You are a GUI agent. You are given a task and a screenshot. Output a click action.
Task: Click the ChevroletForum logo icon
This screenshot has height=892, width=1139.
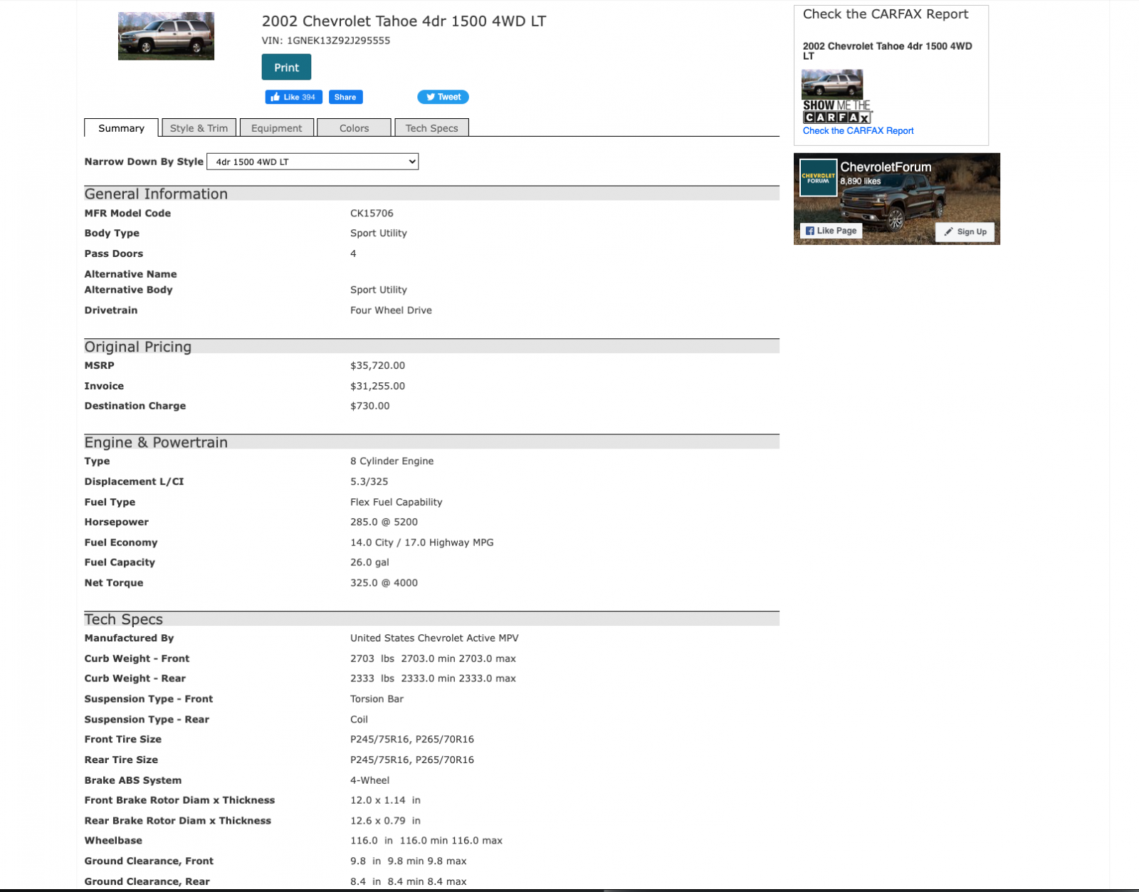(818, 177)
